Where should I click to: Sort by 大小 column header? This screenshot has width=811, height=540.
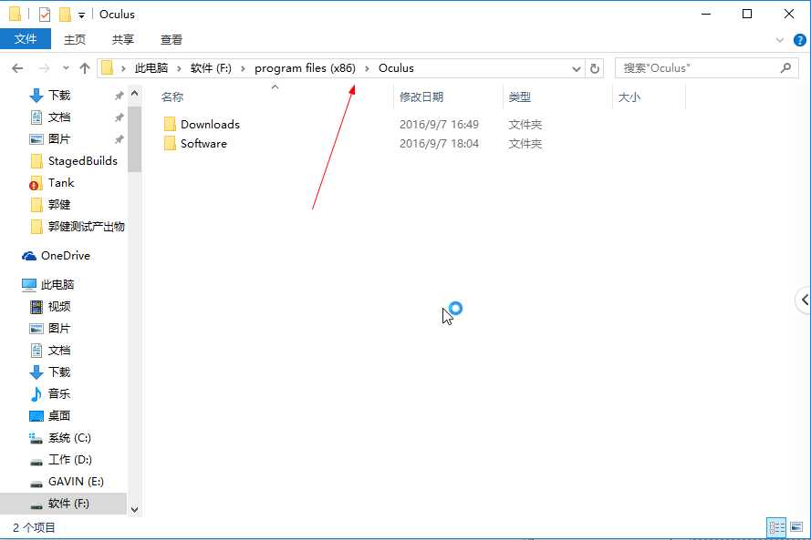629,97
